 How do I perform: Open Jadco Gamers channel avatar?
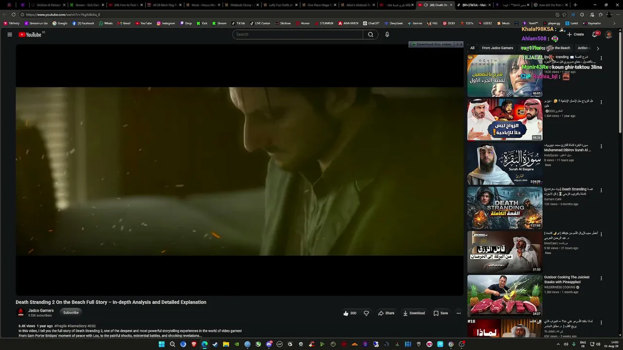pyautogui.click(x=21, y=313)
